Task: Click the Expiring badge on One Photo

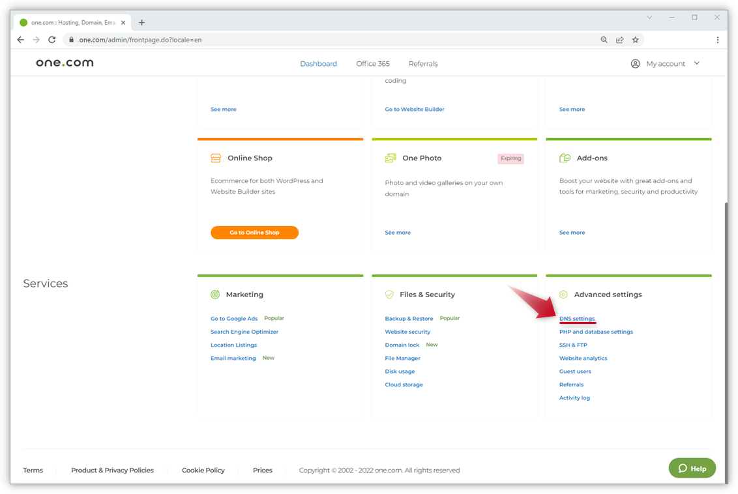Action: point(510,158)
